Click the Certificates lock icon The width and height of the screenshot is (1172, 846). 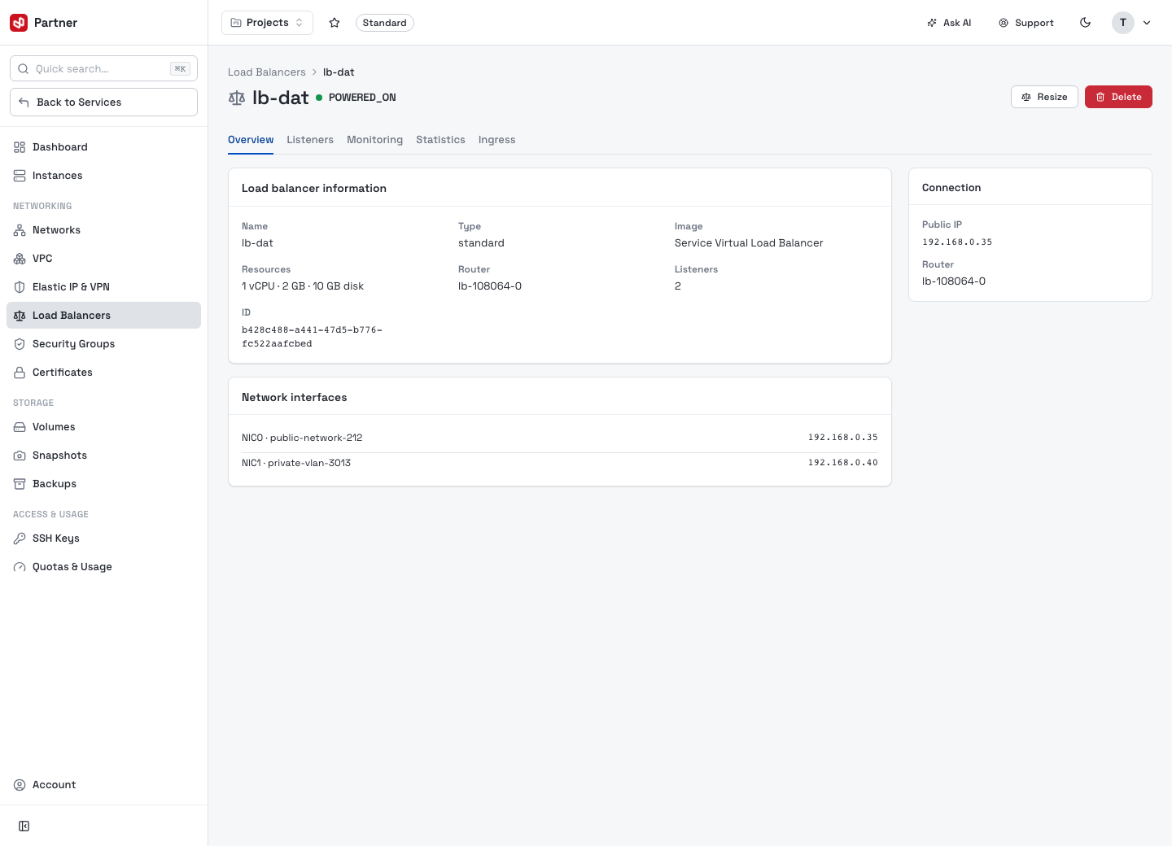pos(20,373)
